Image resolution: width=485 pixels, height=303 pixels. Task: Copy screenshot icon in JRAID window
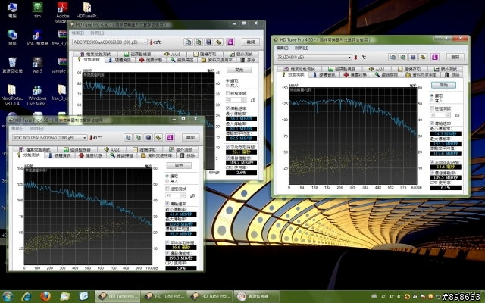(x=402, y=58)
